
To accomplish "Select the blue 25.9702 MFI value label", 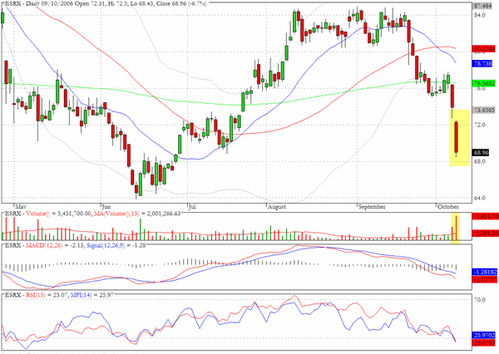I will [x=484, y=335].
